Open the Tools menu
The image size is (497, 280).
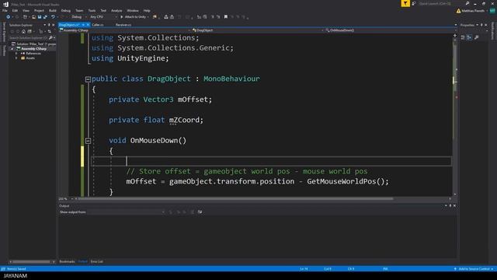click(92, 10)
